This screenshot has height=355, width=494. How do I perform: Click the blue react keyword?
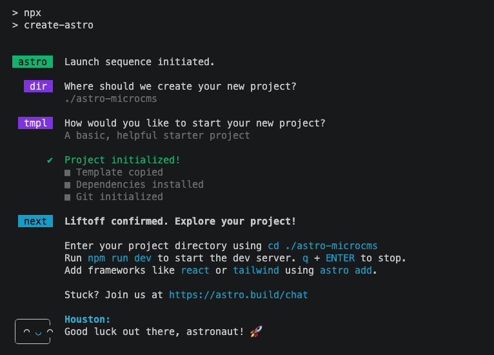pyautogui.click(x=195, y=270)
